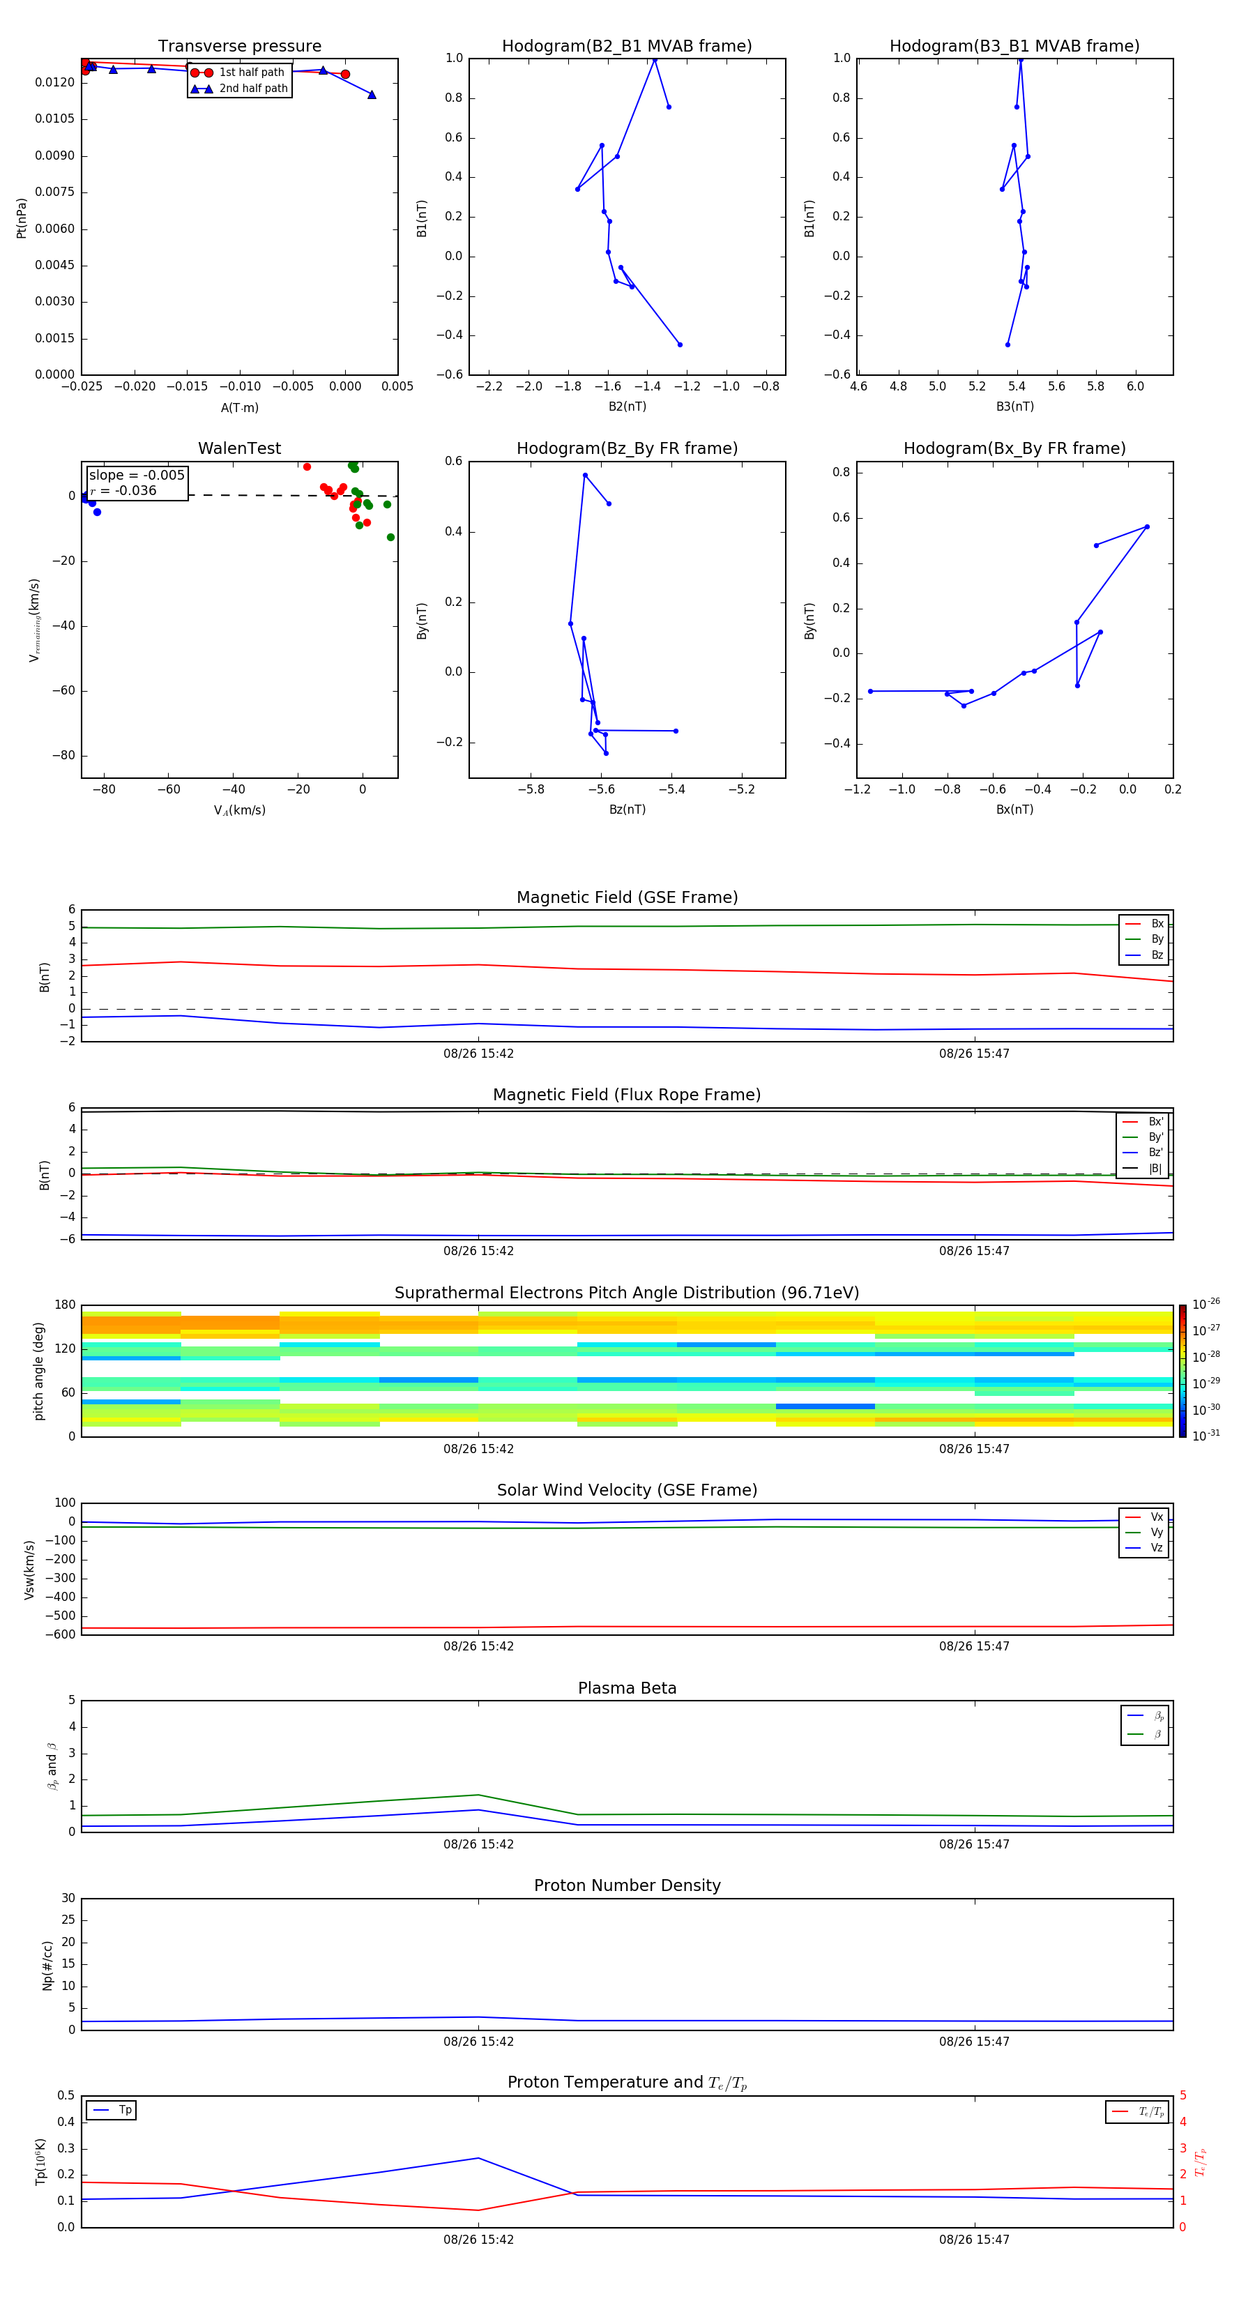Click the Plasma Beta legend box
Viewport: 1255px width, 2301px height.
[1144, 1725]
